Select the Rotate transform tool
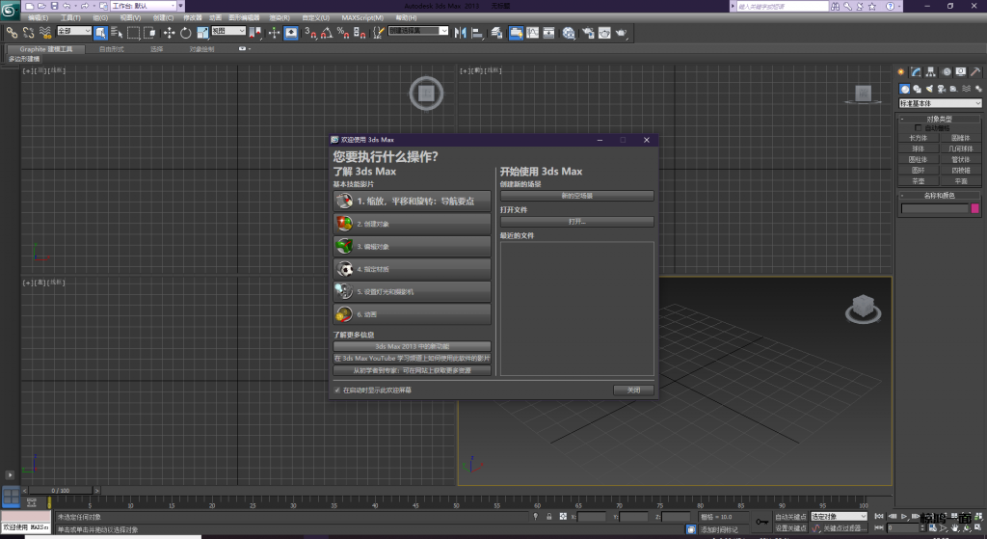The width and height of the screenshot is (987, 539). click(185, 32)
